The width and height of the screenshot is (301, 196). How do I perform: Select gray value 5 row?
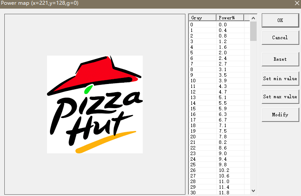point(219,53)
